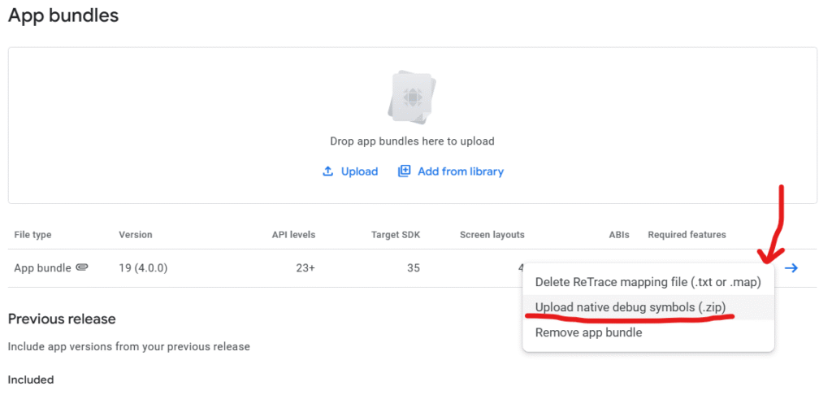
Task: Click the Add from library link text
Action: click(x=461, y=171)
